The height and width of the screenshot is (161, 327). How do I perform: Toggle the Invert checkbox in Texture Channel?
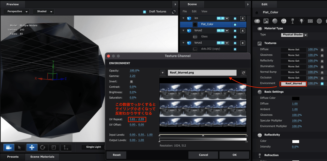point(131,81)
